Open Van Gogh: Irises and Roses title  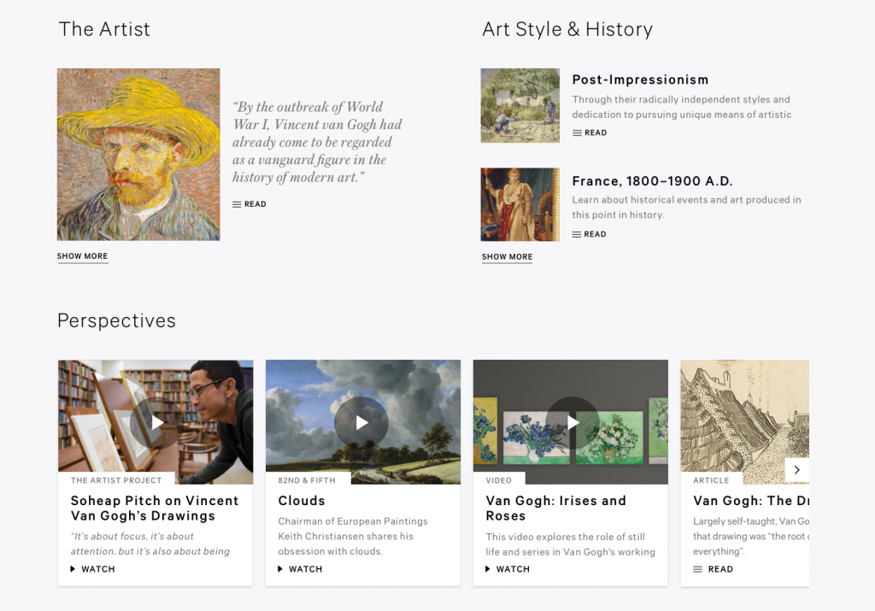coord(555,508)
